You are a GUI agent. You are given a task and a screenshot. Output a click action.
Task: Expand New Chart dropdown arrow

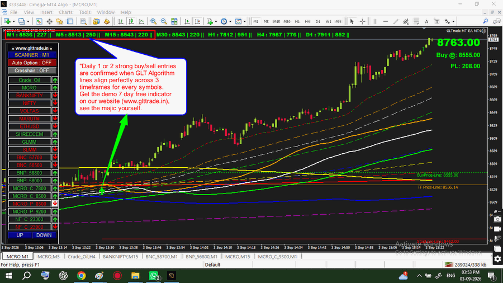point(13,21)
